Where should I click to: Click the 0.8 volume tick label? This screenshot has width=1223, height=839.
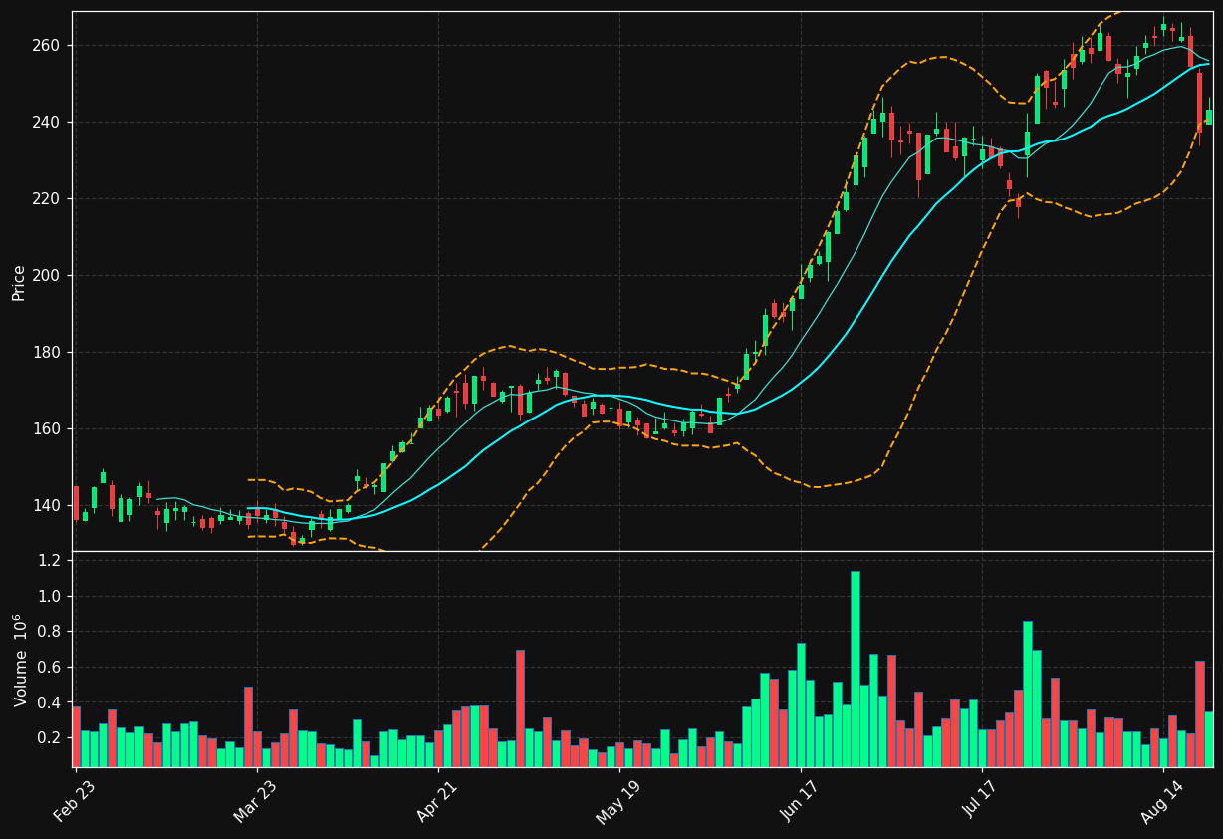pyautogui.click(x=49, y=632)
